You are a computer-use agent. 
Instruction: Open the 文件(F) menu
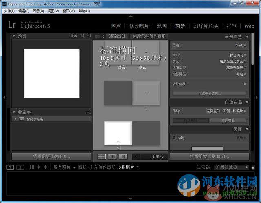pos(9,11)
